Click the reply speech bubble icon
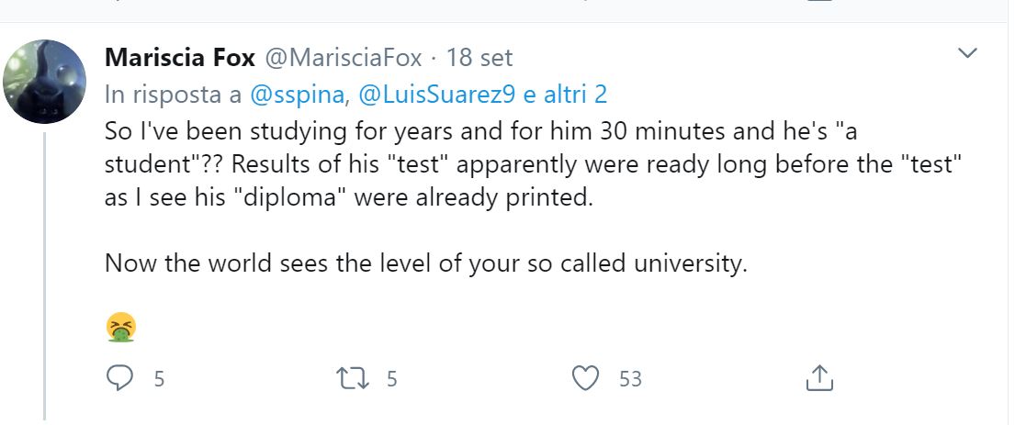This screenshot has width=1015, height=425. coord(119,378)
